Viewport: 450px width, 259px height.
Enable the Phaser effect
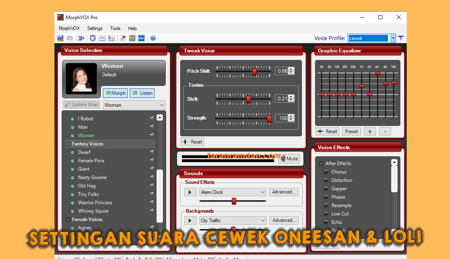coord(326,197)
